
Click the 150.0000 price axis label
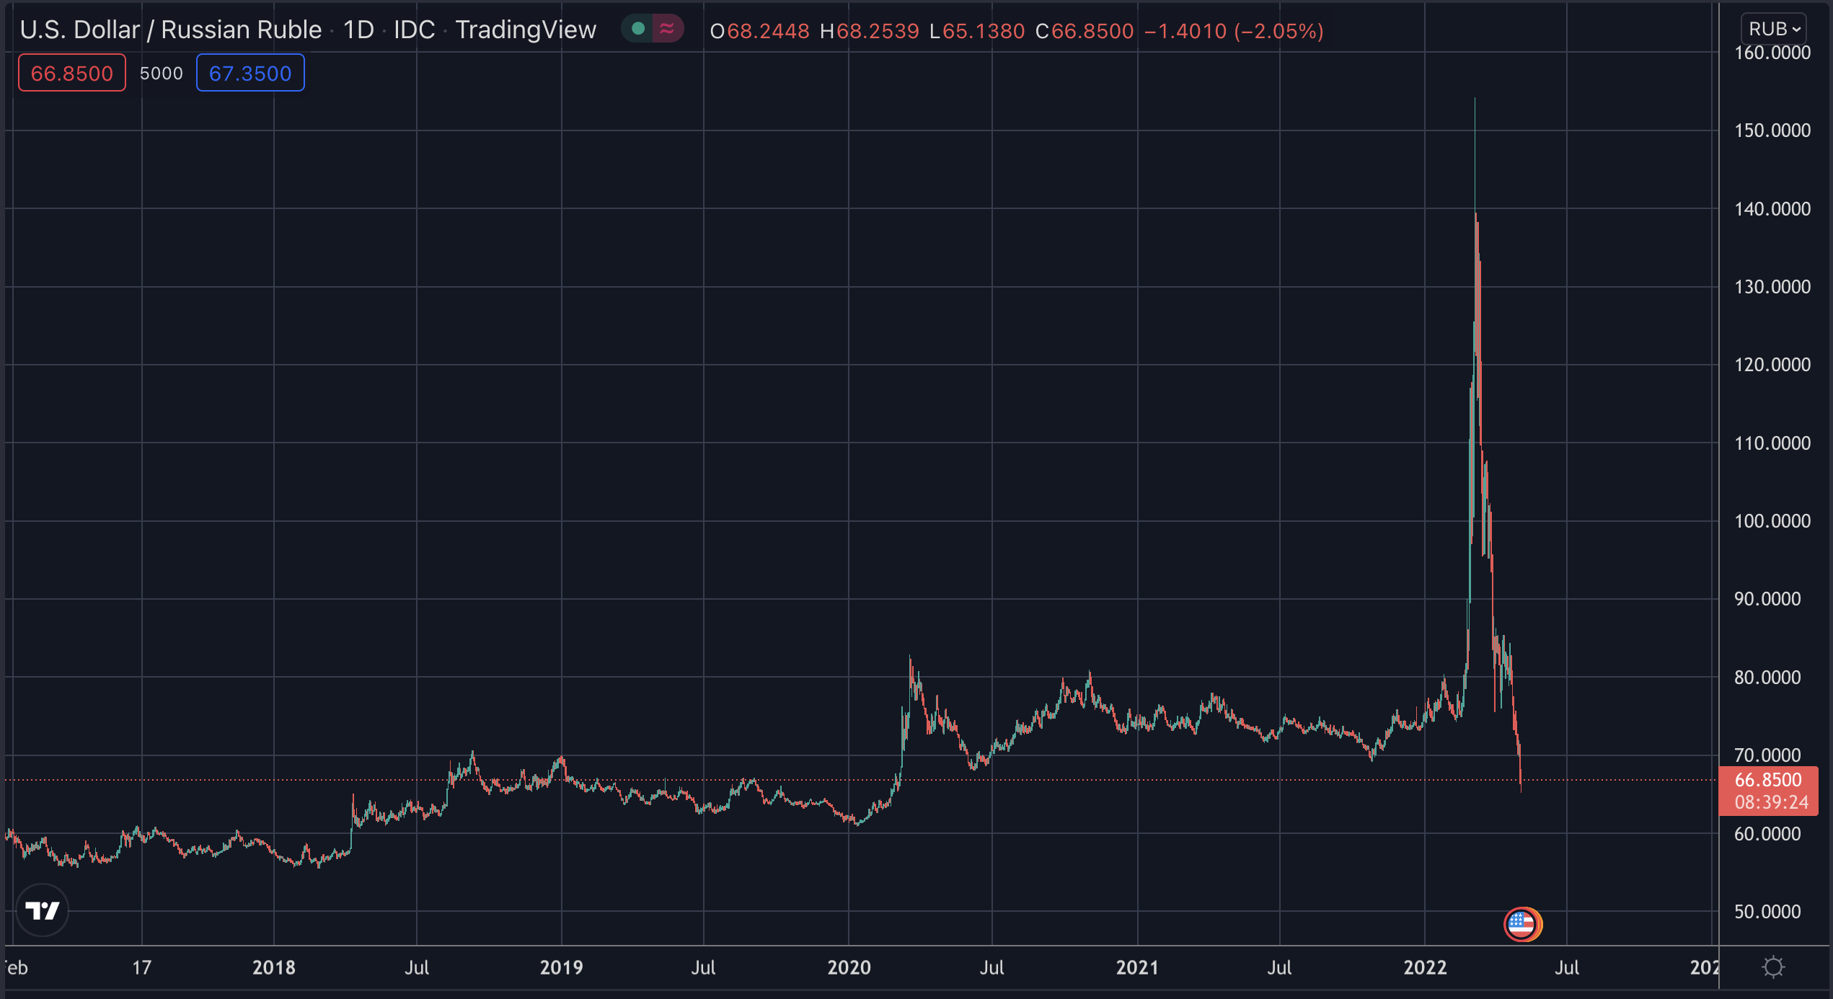coord(1772,130)
